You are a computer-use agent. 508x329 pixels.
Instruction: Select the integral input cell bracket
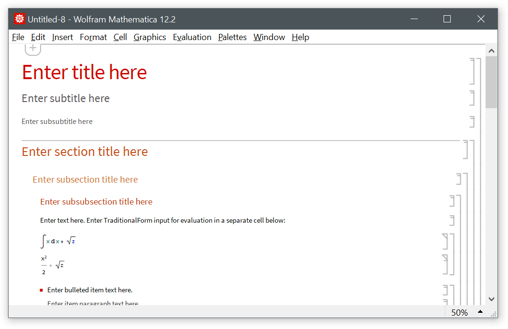[x=445, y=241]
